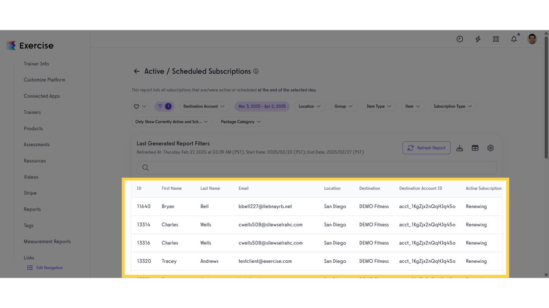Expand the Location filter
The height and width of the screenshot is (308, 549).
[x=309, y=106]
